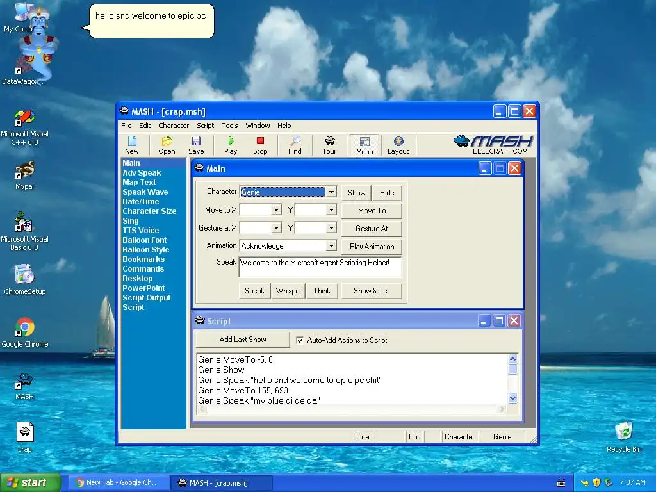656x492 pixels.
Task: Click script scrollbar up arrow
Action: coord(513,359)
